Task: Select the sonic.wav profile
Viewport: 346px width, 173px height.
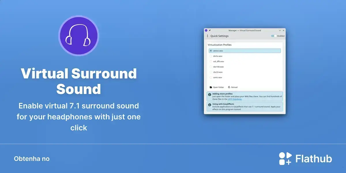Action: tap(245, 77)
